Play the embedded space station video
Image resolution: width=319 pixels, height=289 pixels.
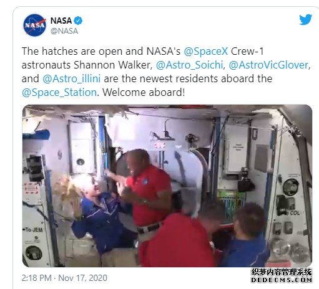[x=167, y=186]
